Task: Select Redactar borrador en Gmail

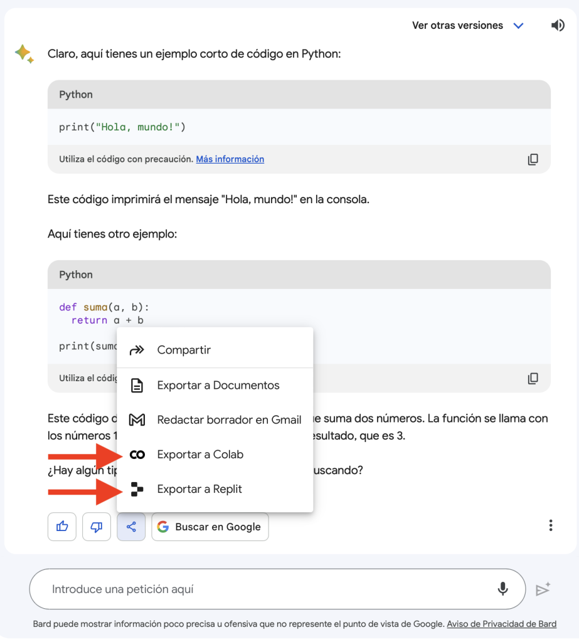Action: tap(229, 420)
